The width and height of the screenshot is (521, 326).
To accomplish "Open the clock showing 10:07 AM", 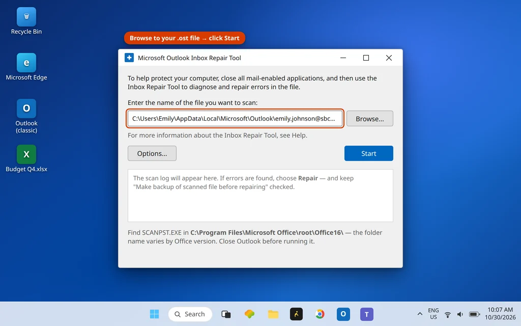I will 500,314.
